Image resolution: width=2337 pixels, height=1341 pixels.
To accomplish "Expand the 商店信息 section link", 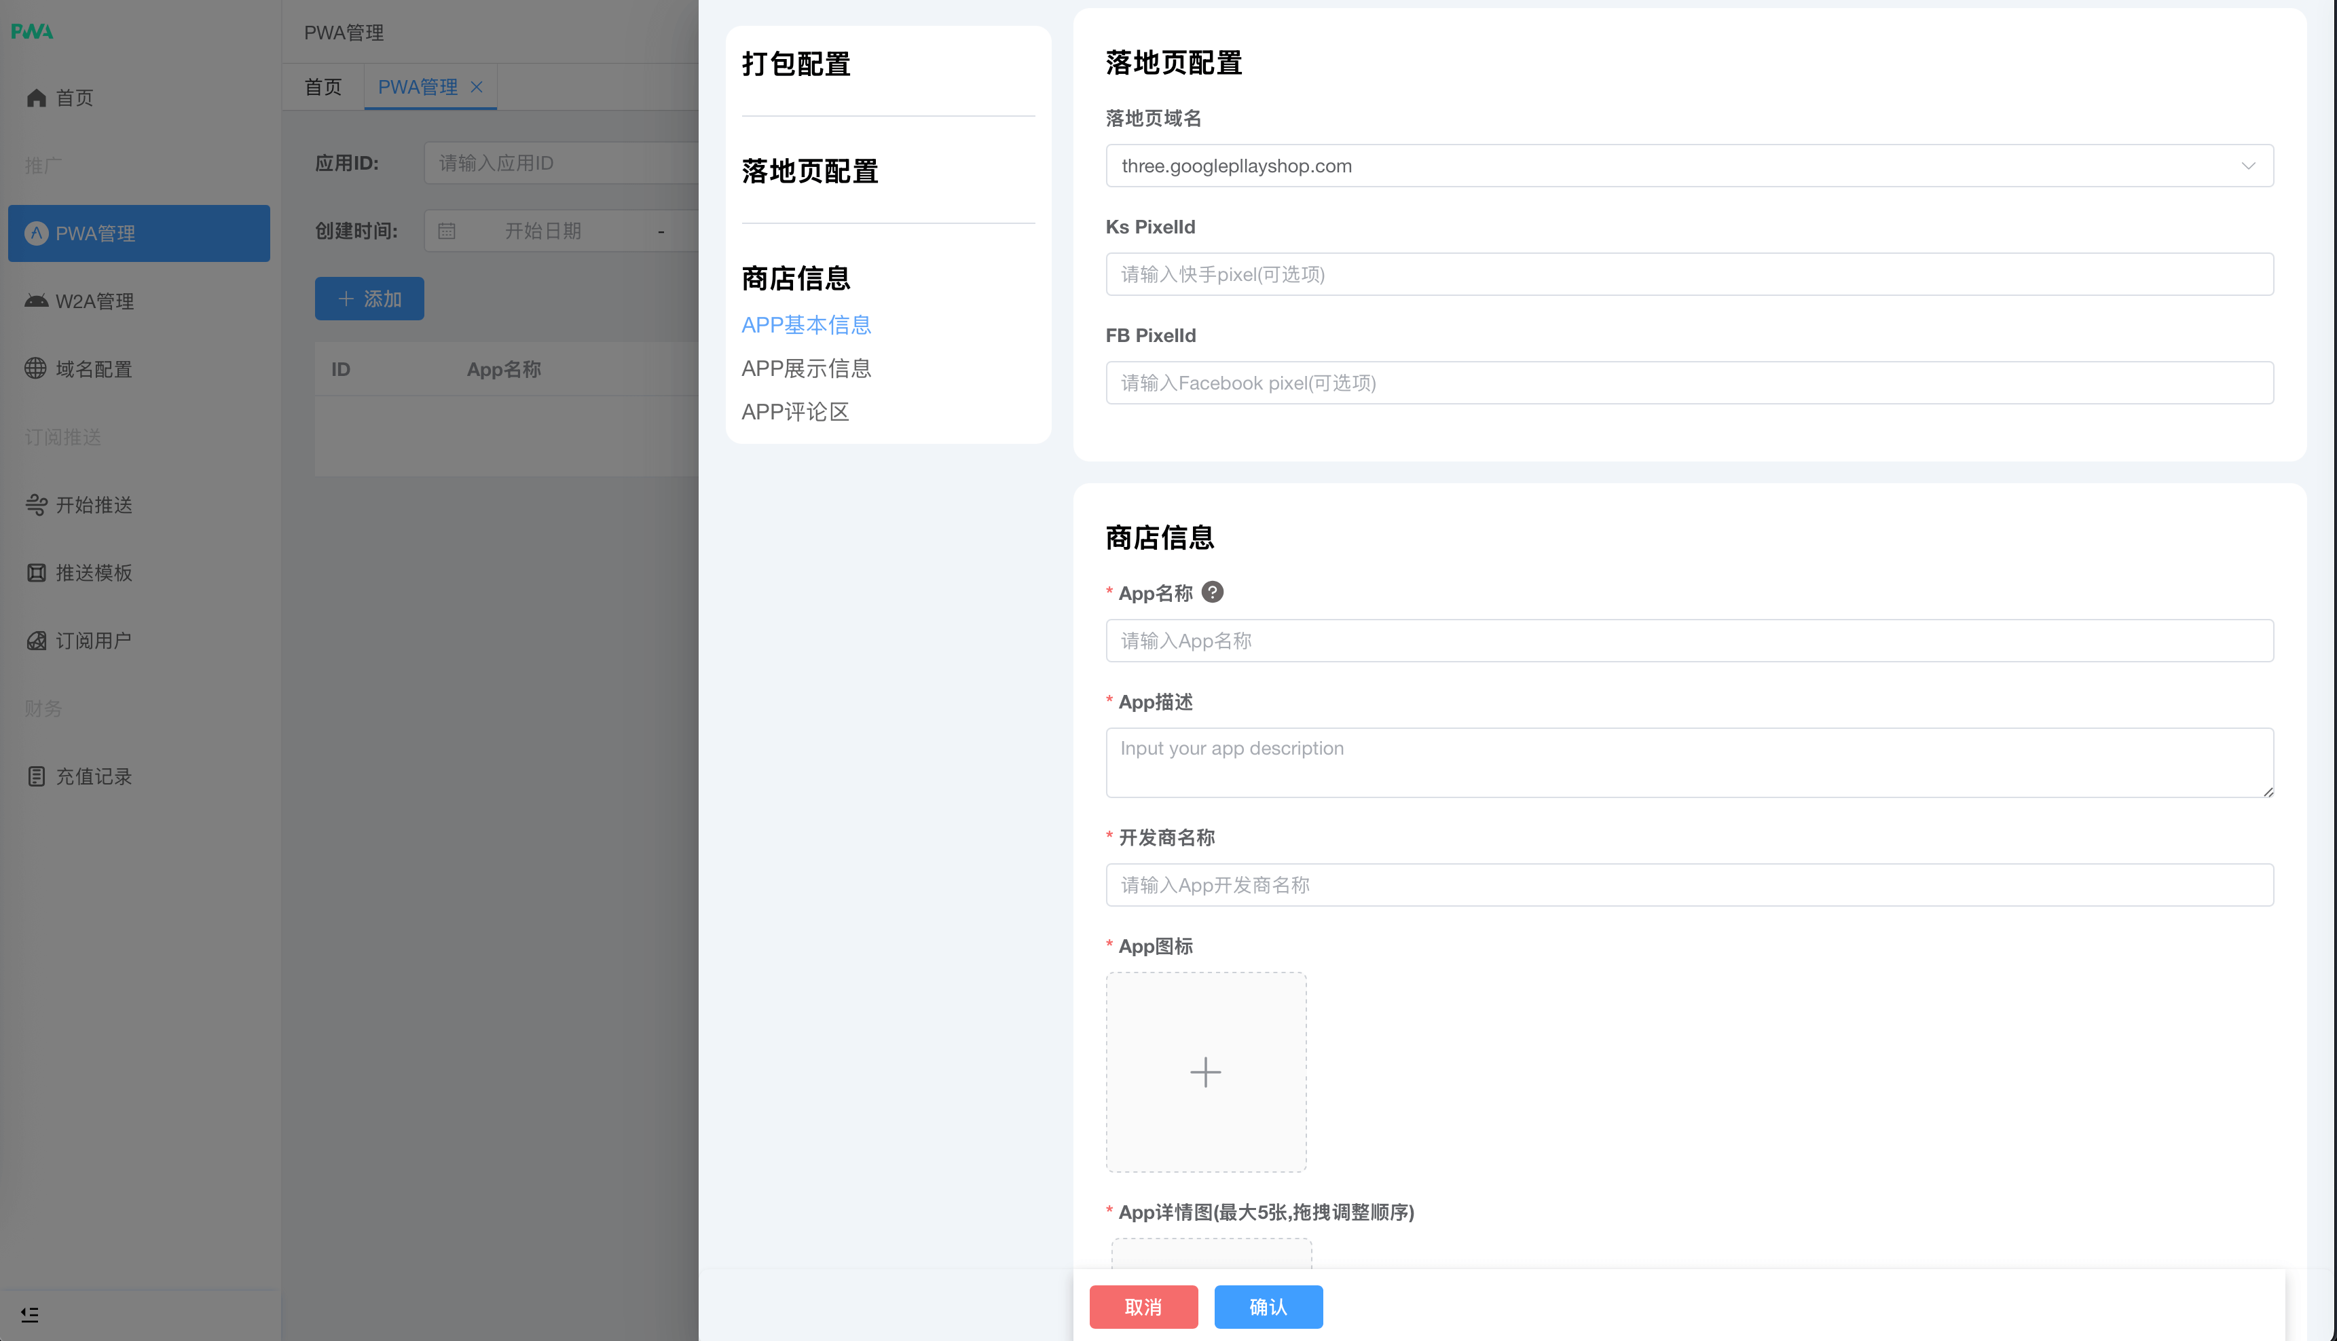I will [x=794, y=278].
